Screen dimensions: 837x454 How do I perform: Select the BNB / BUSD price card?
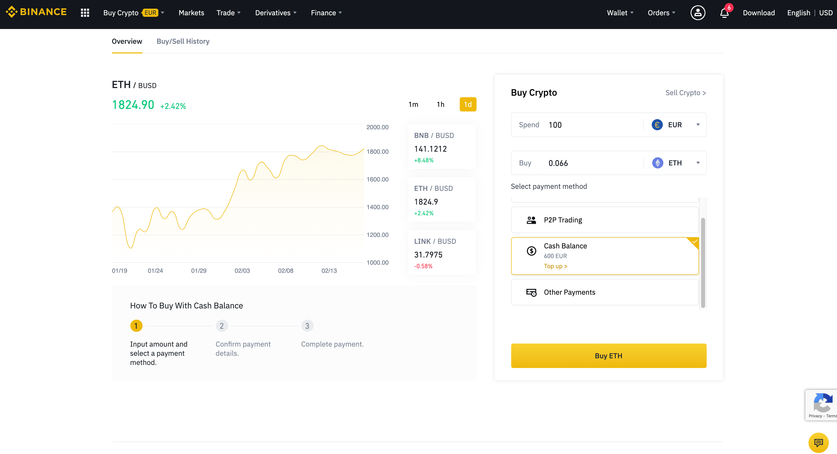442,147
